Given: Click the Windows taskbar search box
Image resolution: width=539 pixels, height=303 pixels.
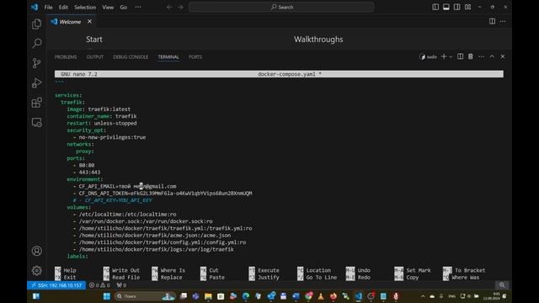Looking at the screenshot, I should [x=146, y=296].
